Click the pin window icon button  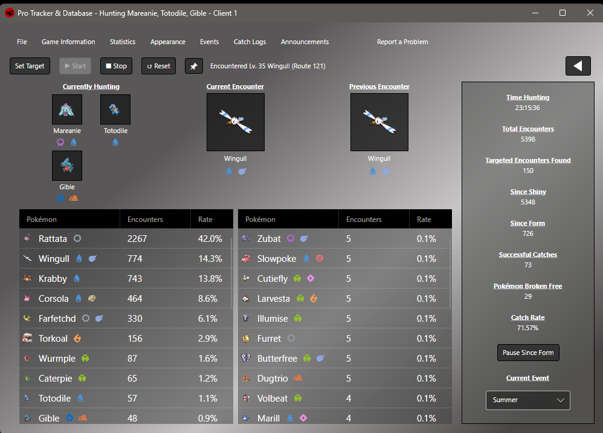tap(194, 66)
